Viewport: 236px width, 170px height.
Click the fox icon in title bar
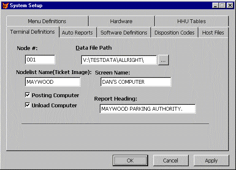click(5, 5)
